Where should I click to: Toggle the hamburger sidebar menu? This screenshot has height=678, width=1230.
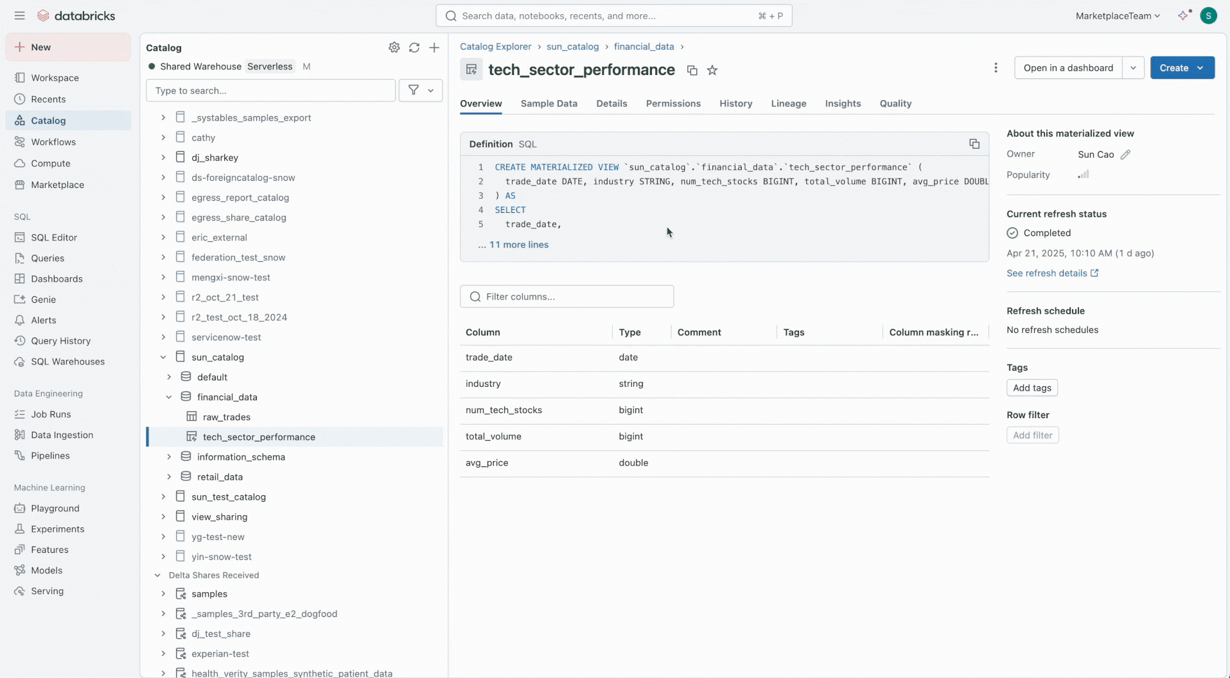pos(20,15)
